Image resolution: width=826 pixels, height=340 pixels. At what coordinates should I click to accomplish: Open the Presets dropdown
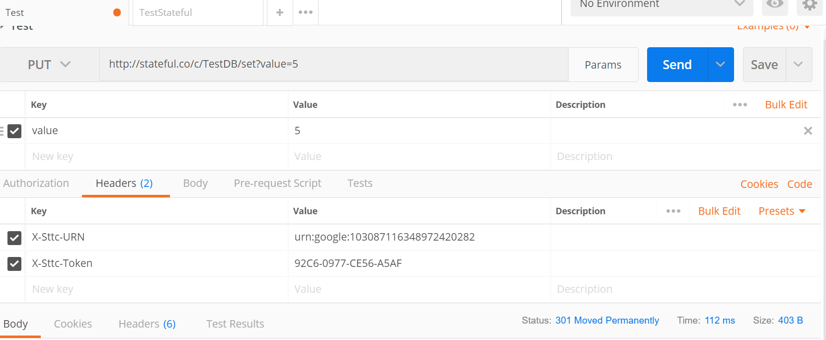coord(782,211)
